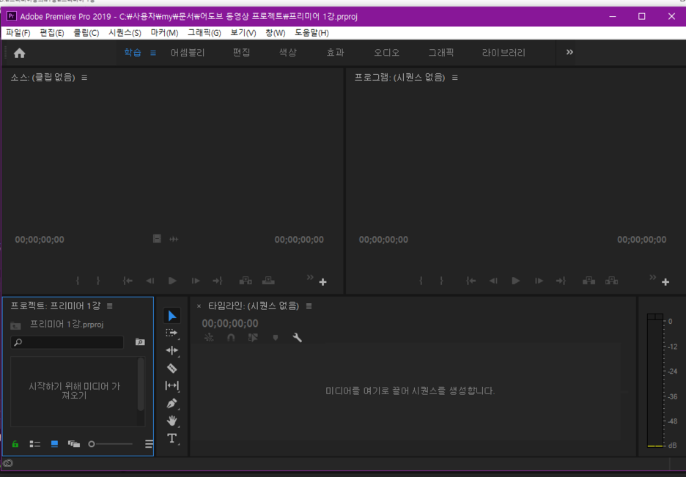The image size is (686, 477).
Task: Select the Track Select Forward tool
Action: pyautogui.click(x=172, y=333)
